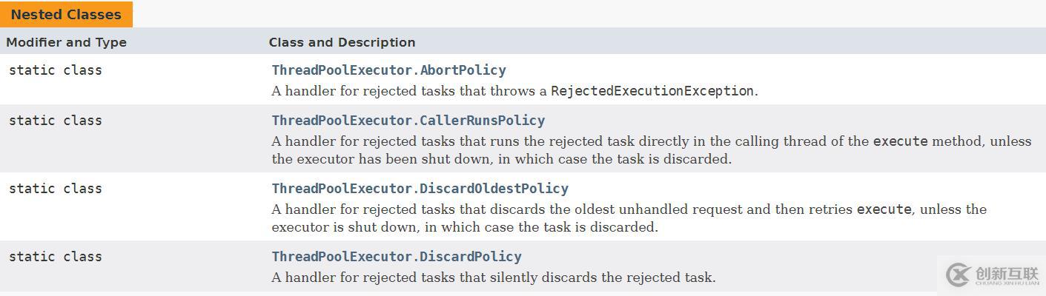Click "execute" in the CallerRunsPolicy description
Screen dimensions: 1046x296
pyautogui.click(x=900, y=141)
